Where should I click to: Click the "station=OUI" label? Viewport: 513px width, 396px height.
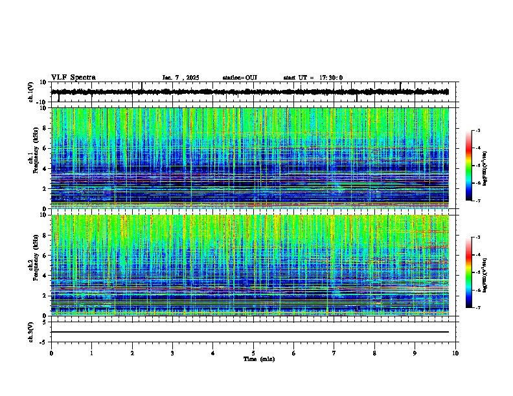point(240,78)
